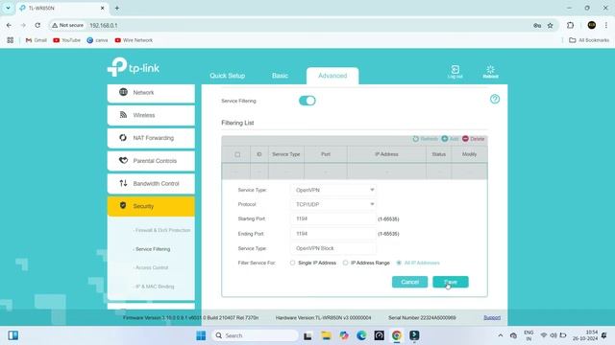
Task: Open Access Control submenu
Action: pos(151,268)
